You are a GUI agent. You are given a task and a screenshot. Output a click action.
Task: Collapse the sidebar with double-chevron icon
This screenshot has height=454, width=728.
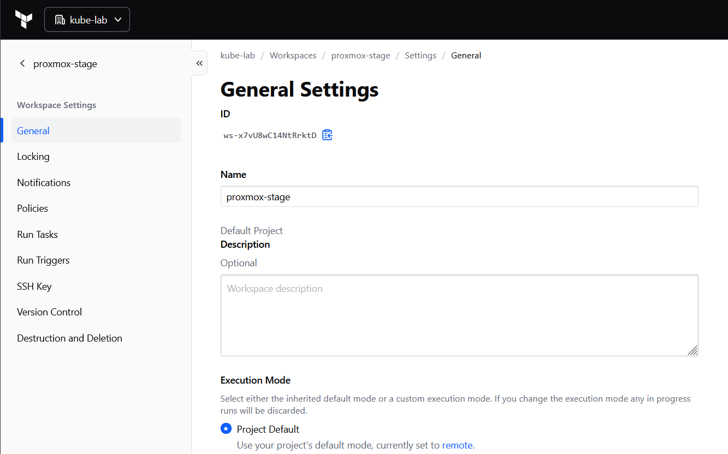tap(199, 63)
